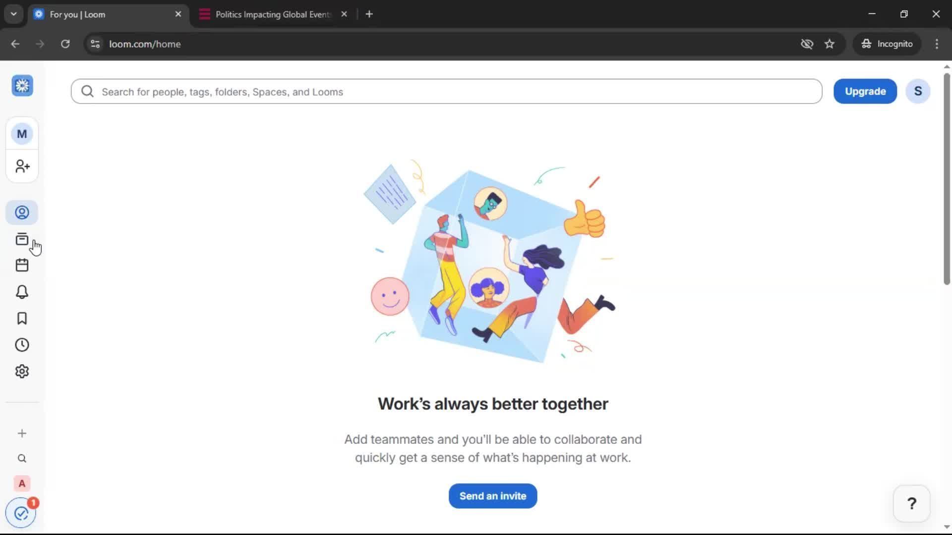The height and width of the screenshot is (535, 952).
Task: Click the Loom logo in sidebar
Action: 22,86
